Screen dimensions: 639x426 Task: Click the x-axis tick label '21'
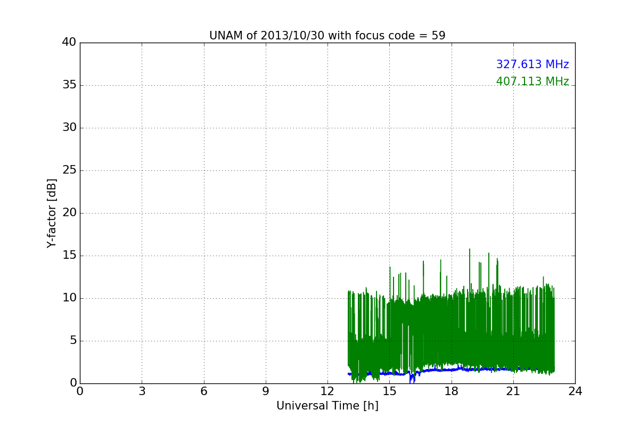click(513, 391)
